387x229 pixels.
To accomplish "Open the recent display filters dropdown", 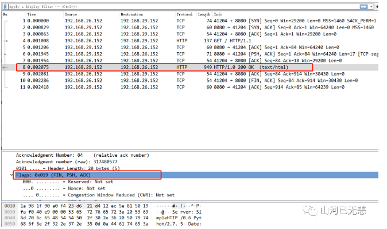I will 371,7.
